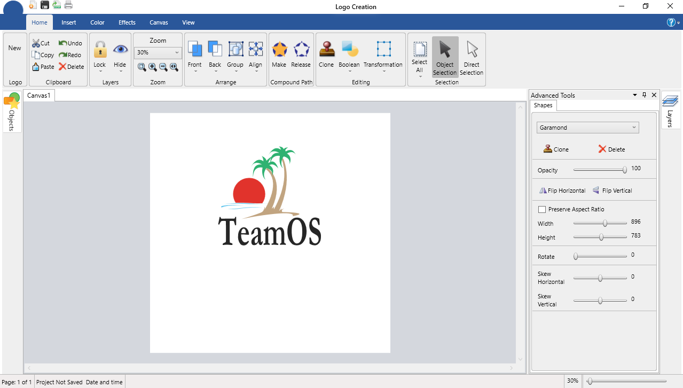
Task: Click the canvas vertical scrollbar down arrow
Action: tap(521, 360)
